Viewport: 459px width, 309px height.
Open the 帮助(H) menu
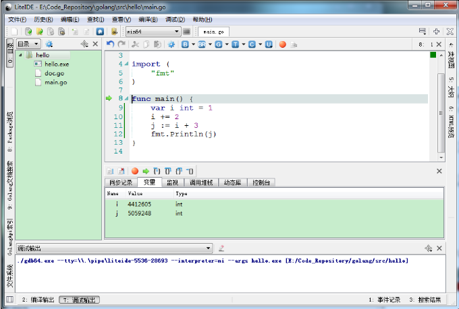coord(202,20)
